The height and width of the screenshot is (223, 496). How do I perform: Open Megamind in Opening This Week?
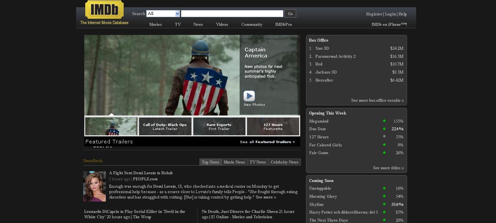coord(319,121)
